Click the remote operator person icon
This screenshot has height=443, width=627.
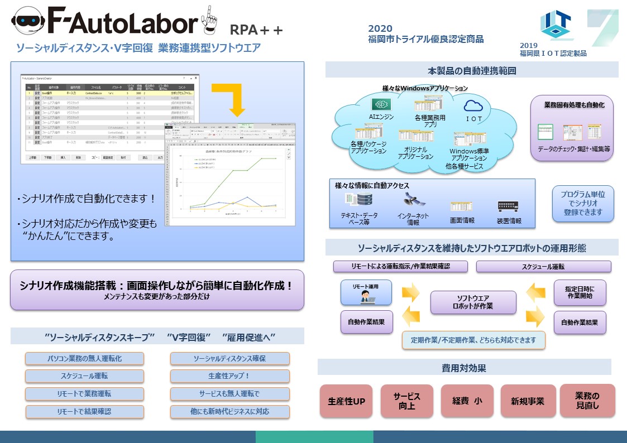pos(366,296)
